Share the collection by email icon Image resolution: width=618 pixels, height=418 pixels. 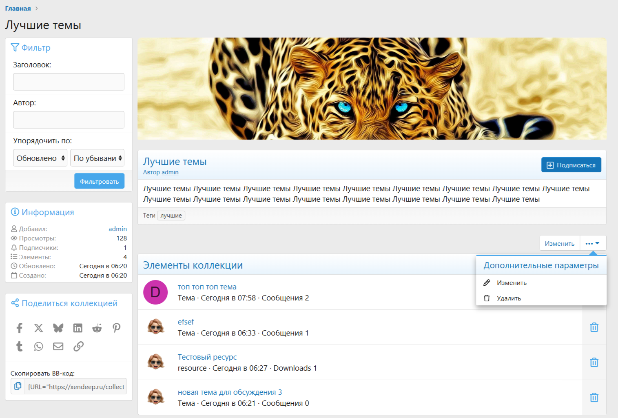[x=58, y=347]
